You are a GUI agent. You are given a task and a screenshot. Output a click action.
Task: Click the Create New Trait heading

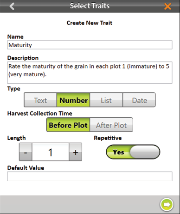point(90,23)
